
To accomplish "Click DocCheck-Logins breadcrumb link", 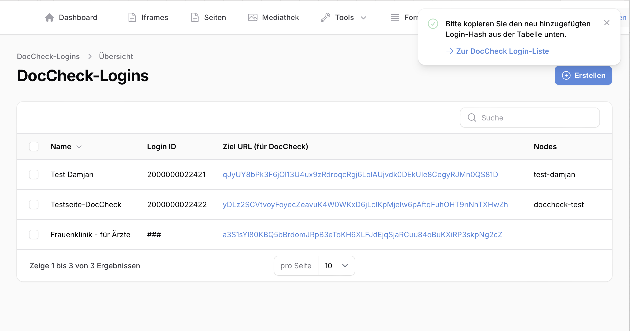I will pos(48,56).
